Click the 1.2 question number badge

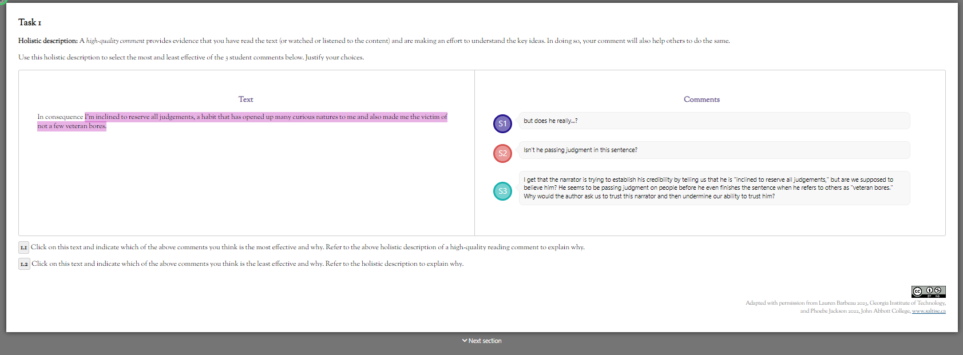(x=24, y=264)
